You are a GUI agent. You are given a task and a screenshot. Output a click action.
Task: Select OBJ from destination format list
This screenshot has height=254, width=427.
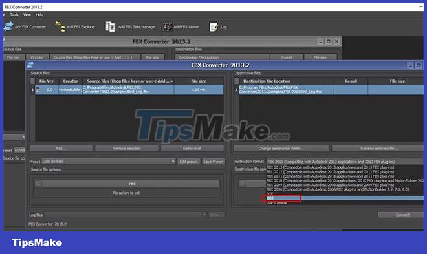point(345,198)
